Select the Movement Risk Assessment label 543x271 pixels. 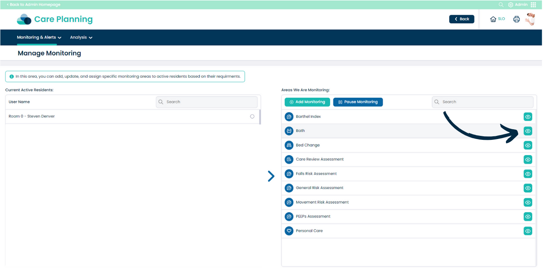point(322,202)
